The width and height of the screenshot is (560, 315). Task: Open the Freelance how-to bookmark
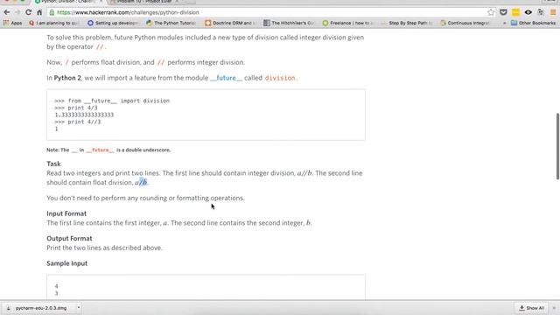click(347, 23)
